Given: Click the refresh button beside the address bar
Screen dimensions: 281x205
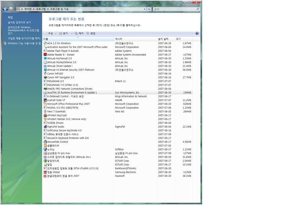Looking at the screenshot, I should [x=149, y=9].
